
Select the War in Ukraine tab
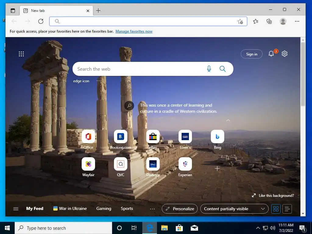click(x=70, y=208)
